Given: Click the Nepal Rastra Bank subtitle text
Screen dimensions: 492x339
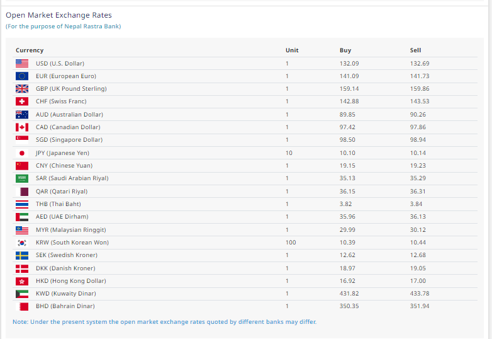Looking at the screenshot, I should tap(63, 26).
